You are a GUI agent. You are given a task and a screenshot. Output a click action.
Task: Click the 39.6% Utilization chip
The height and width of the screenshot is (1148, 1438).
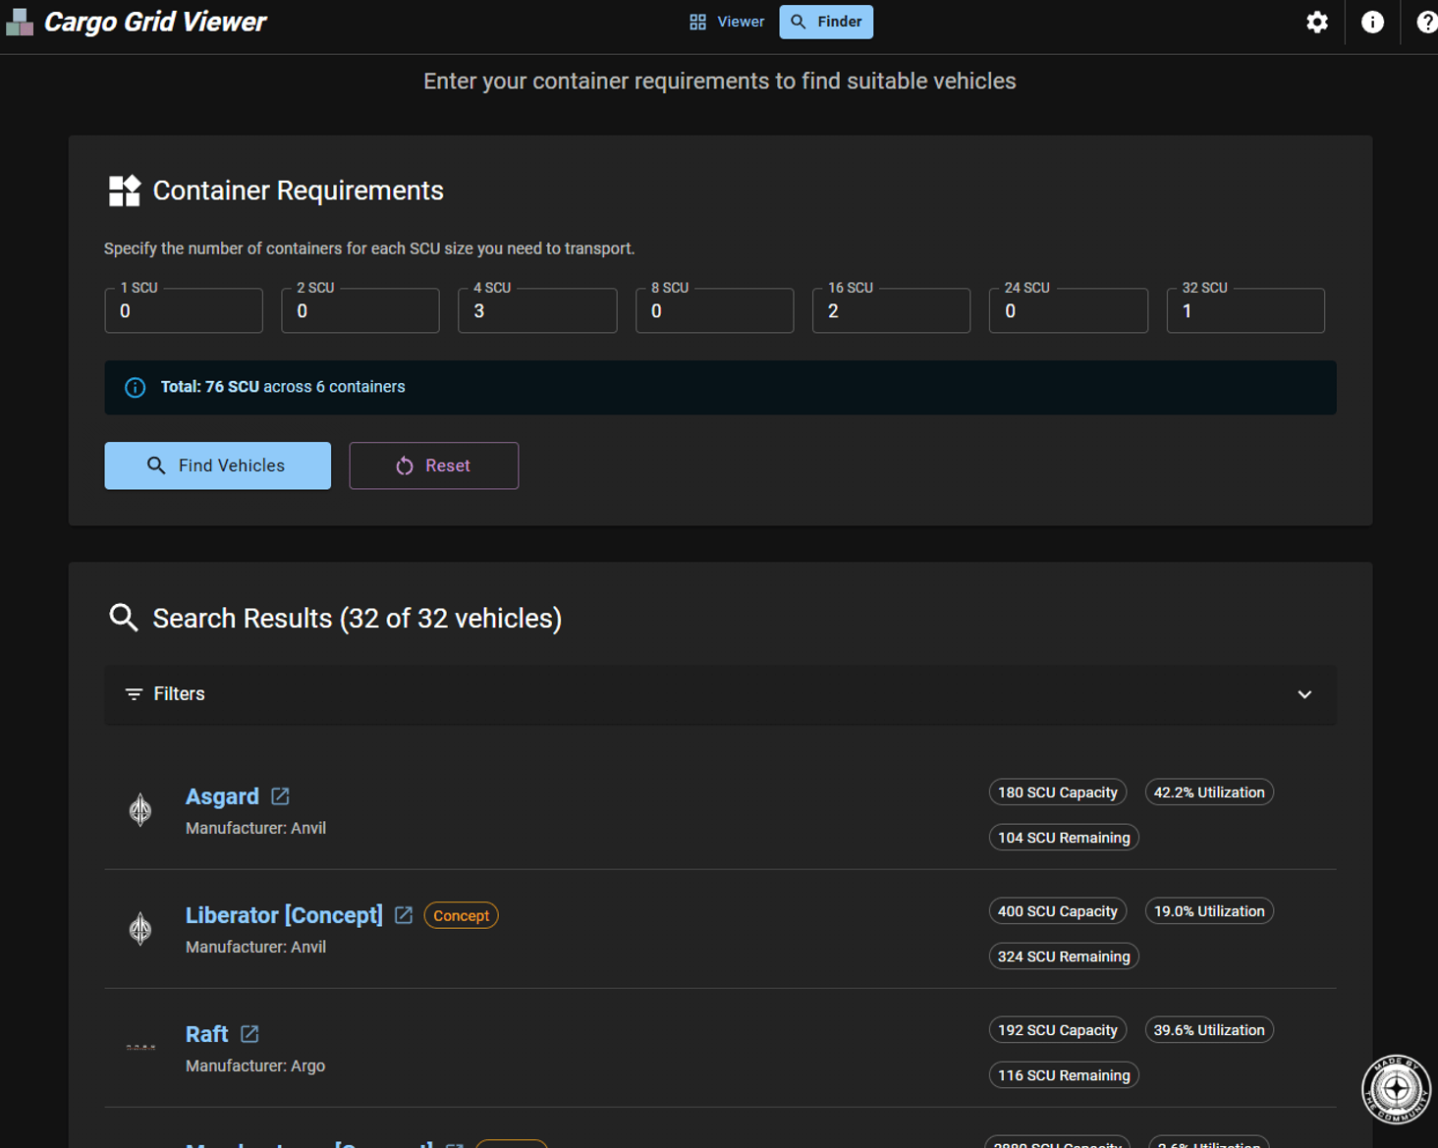click(1209, 1030)
